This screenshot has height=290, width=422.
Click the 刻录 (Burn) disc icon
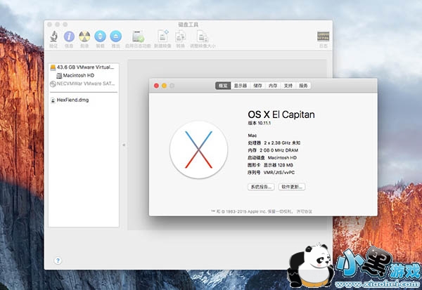click(x=85, y=37)
